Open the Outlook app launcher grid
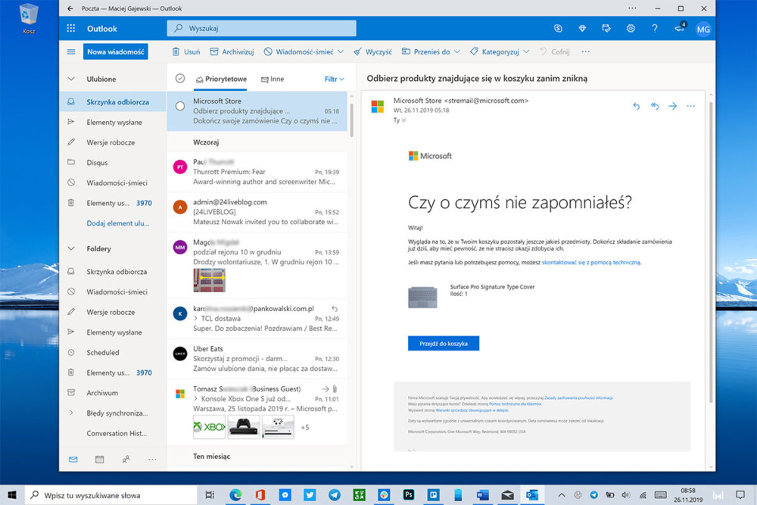 coord(71,29)
